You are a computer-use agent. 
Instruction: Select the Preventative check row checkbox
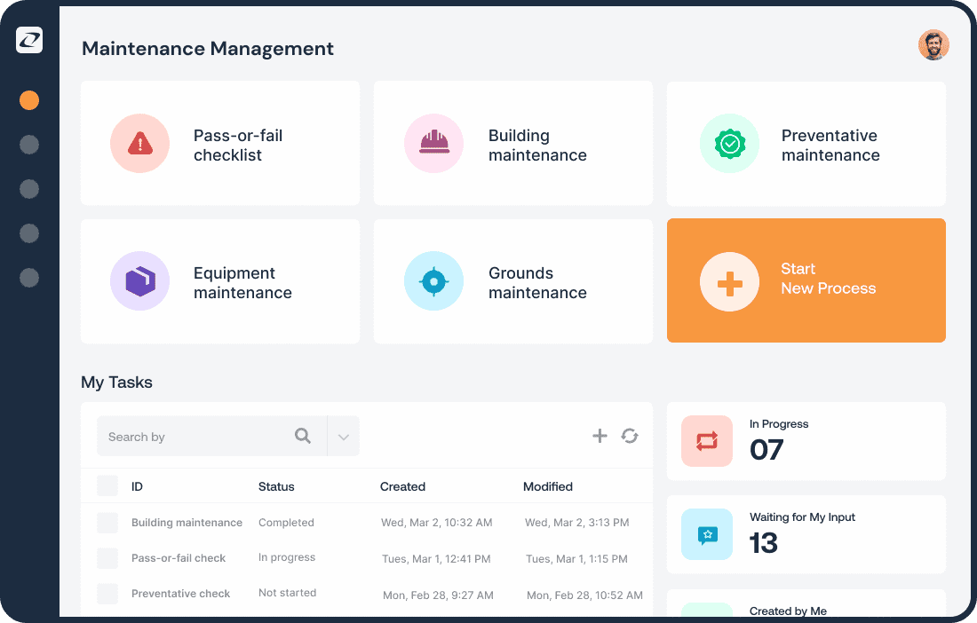(107, 594)
